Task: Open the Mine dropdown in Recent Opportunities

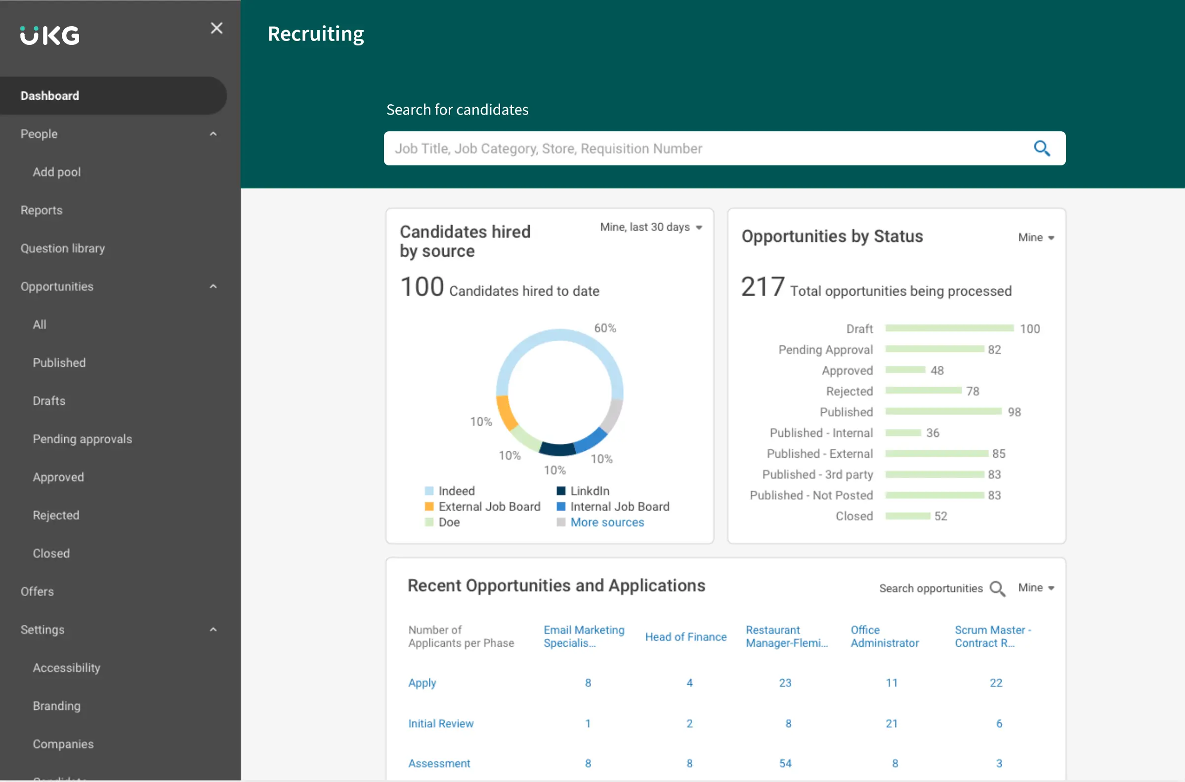Action: [1035, 587]
